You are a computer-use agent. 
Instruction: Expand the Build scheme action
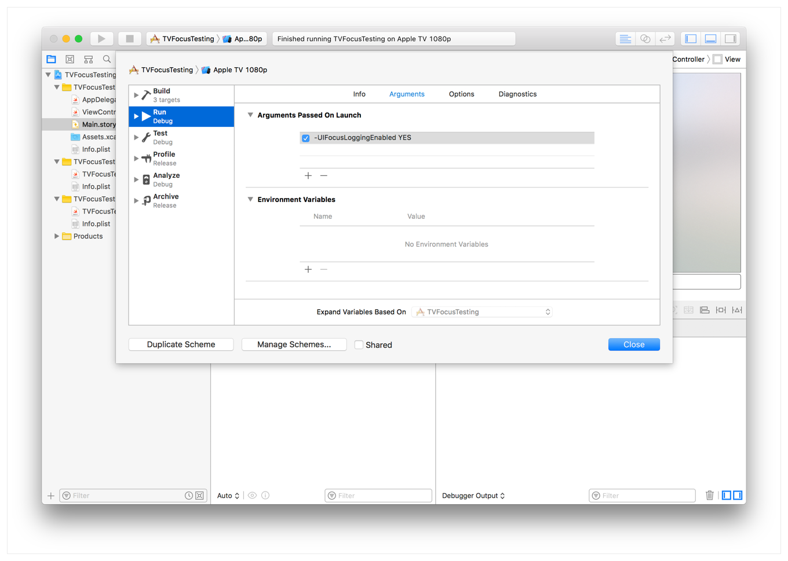[x=136, y=95]
